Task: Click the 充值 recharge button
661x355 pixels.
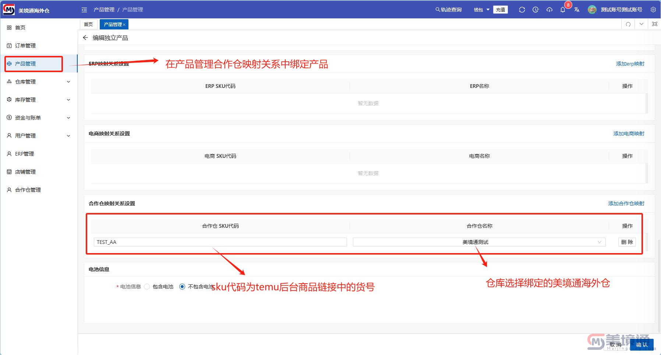Action: tap(501, 10)
